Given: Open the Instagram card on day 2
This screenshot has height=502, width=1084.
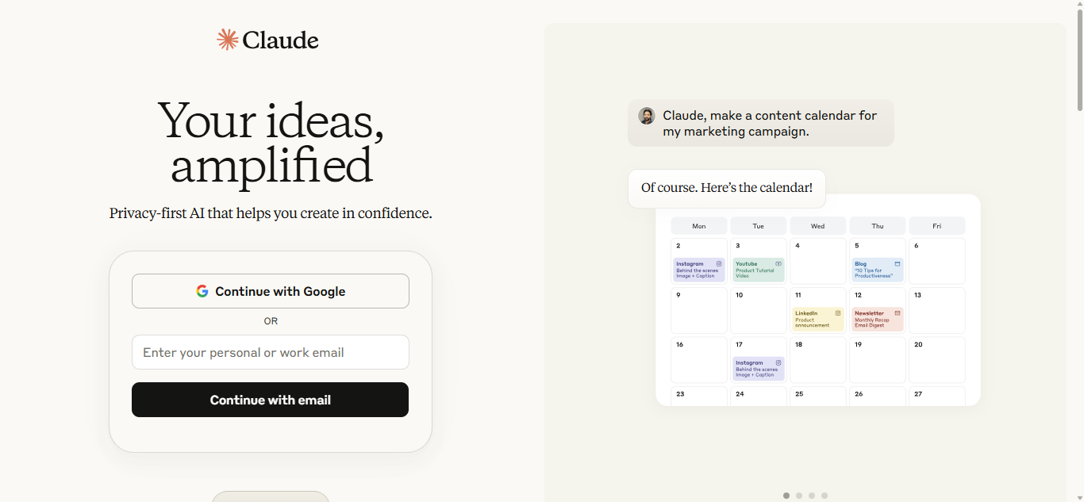Looking at the screenshot, I should (698, 270).
